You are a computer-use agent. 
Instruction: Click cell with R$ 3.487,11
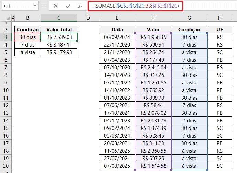[59, 44]
